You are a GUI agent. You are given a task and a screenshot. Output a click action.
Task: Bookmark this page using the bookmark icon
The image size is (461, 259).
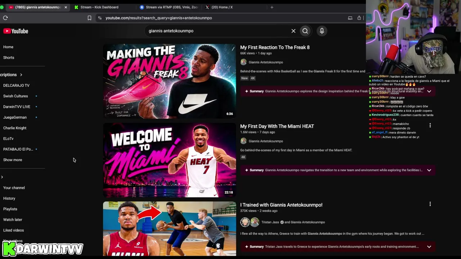pos(89,18)
